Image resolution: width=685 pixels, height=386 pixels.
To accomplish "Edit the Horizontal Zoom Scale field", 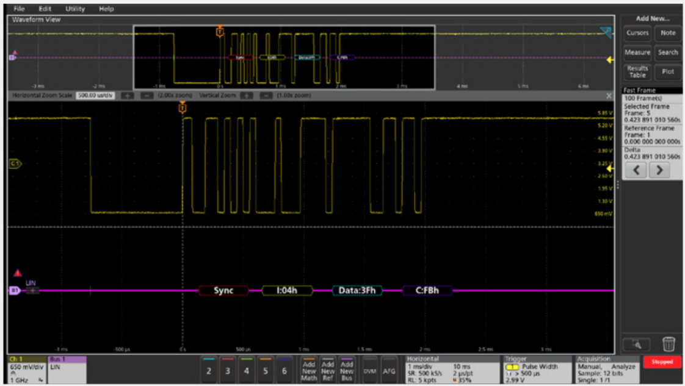I will click(95, 96).
